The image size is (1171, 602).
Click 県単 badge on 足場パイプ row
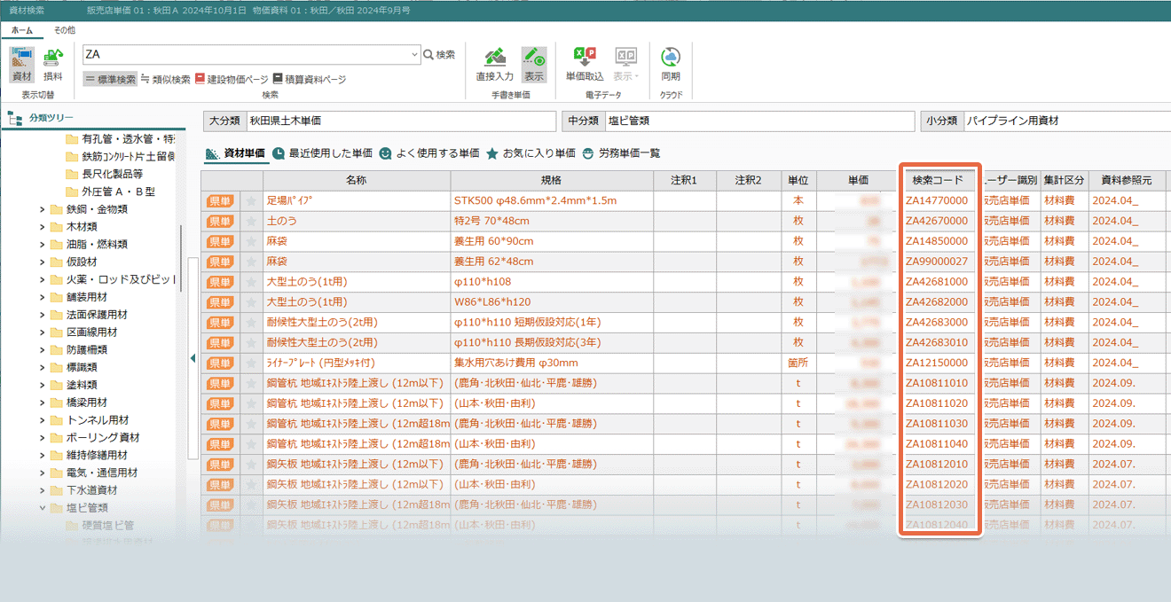220,201
